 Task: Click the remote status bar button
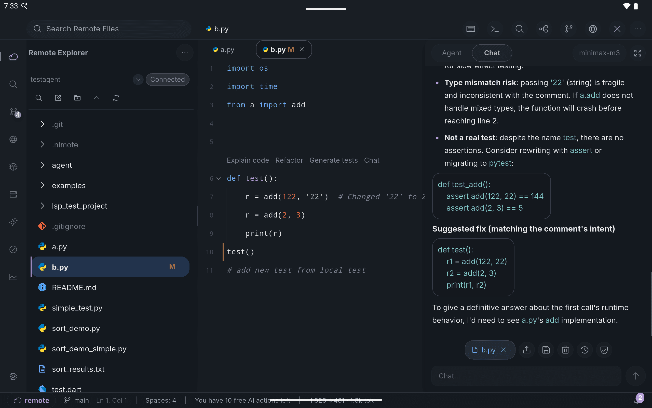tap(32, 400)
